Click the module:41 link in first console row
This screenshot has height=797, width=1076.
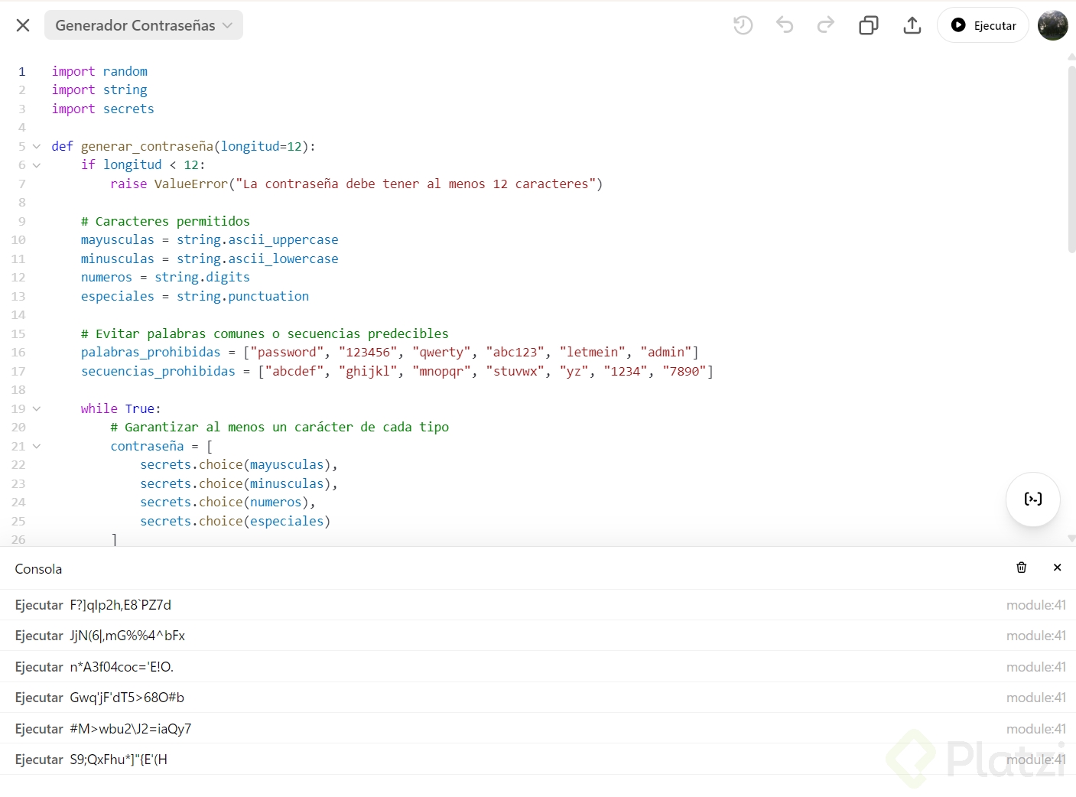pos(1035,605)
